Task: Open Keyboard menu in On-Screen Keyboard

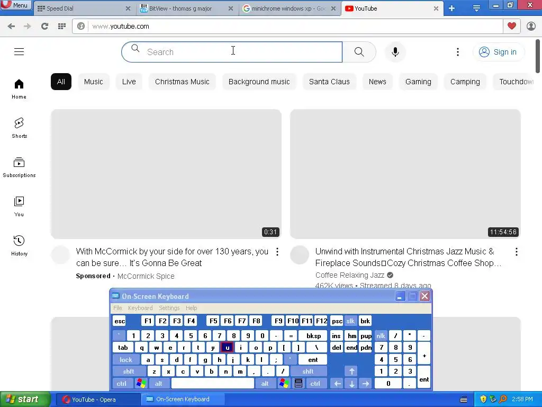Action: (140, 308)
